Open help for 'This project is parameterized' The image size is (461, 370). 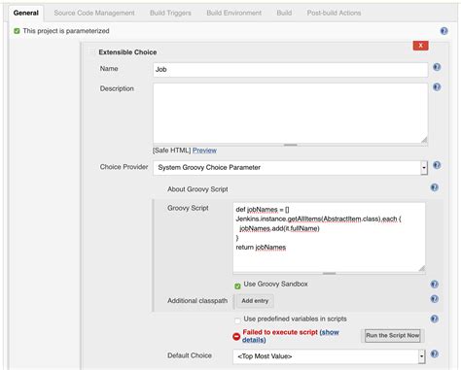(443, 31)
